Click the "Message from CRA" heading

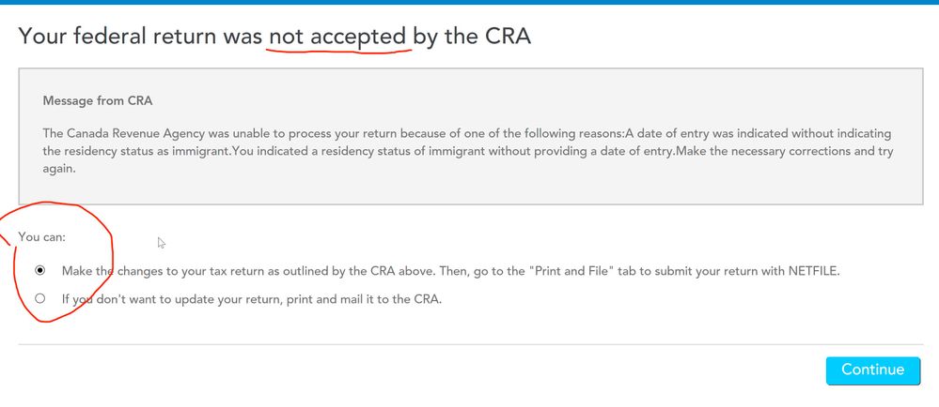[98, 100]
